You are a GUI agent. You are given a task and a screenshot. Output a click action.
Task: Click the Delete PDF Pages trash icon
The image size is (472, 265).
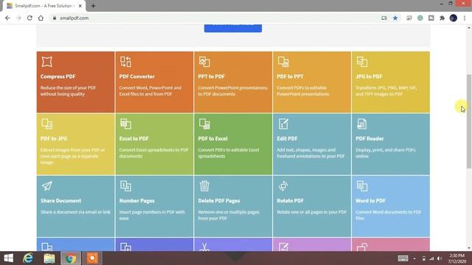pyautogui.click(x=204, y=186)
